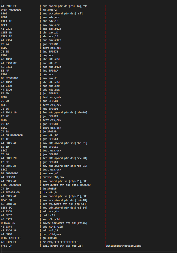Image resolution: width=177 pixels, height=253 pixels.
Task: Click 'test dword ptr ds:[rsi],4000000' line
Action: 67,185
